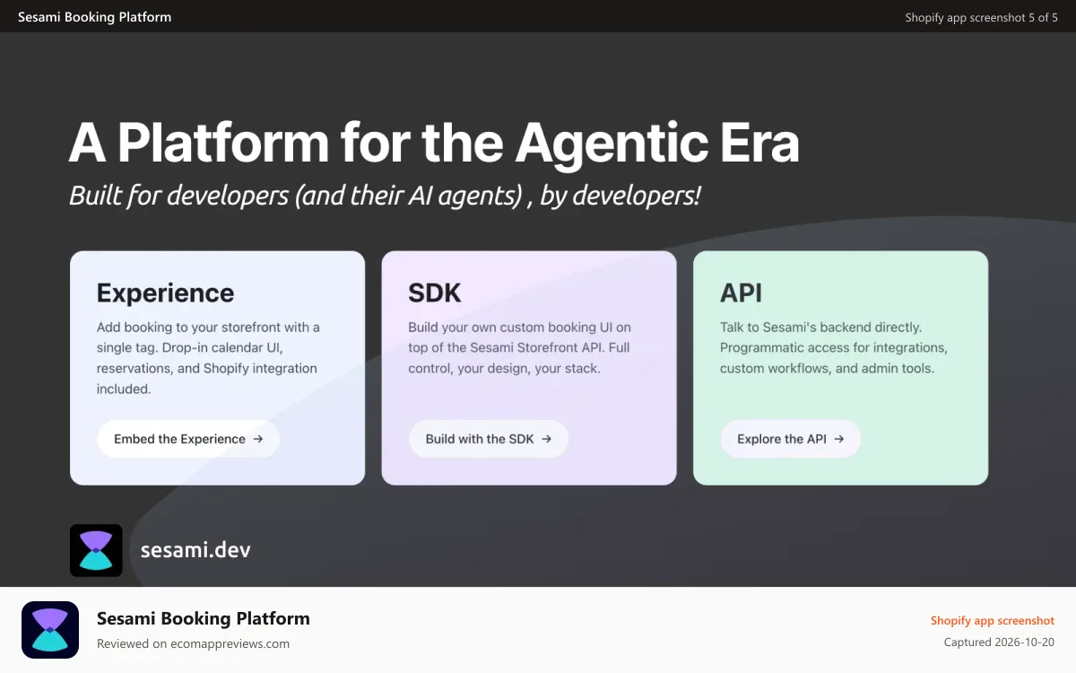Click Sesami Booking Platform title in top bar

click(94, 17)
